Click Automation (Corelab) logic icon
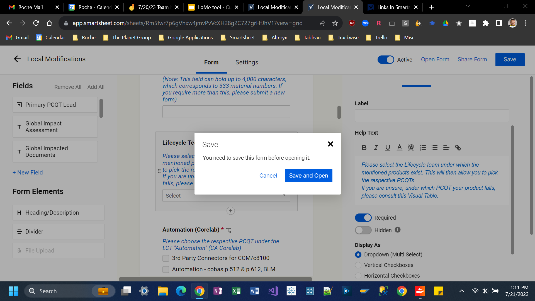The image size is (535, 301). [x=229, y=230]
